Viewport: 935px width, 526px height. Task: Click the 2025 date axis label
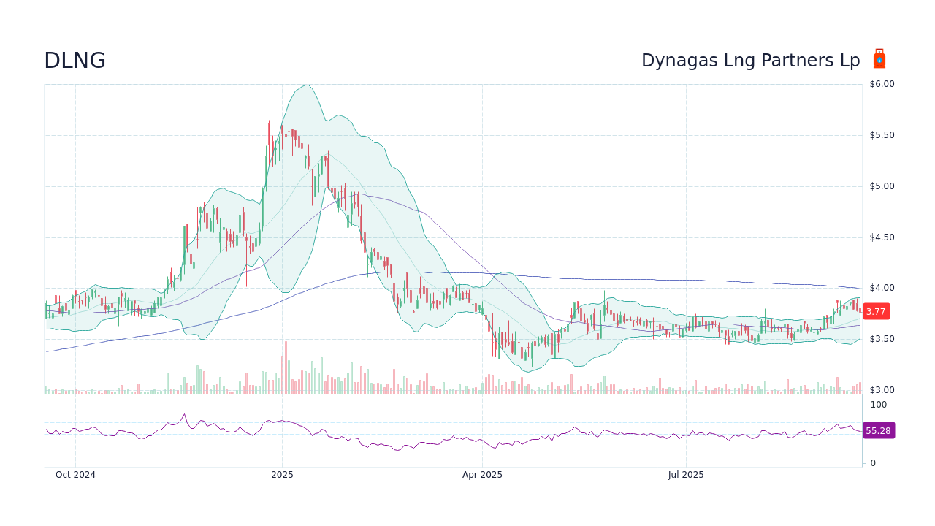pyautogui.click(x=282, y=474)
